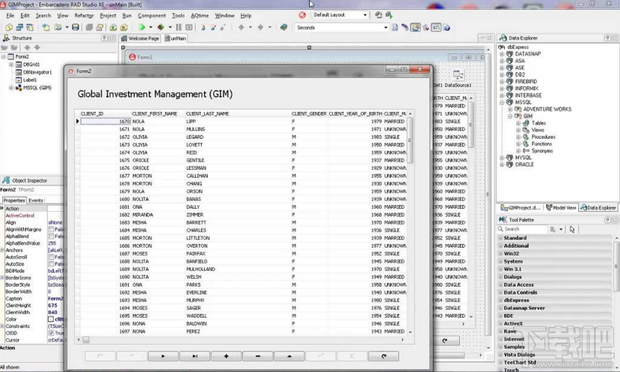This screenshot has height=372, width=620.
Task: Click the blue Save toolbar icon
Action: [75, 27]
